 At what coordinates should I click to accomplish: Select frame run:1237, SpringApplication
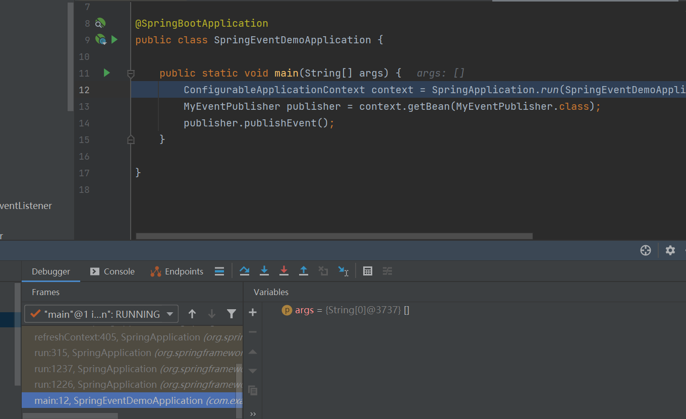click(x=132, y=369)
